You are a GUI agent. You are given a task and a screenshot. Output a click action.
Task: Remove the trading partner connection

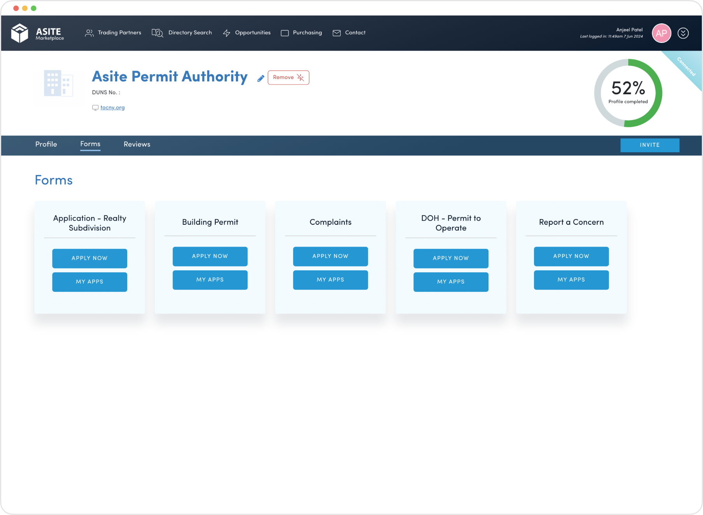(288, 78)
